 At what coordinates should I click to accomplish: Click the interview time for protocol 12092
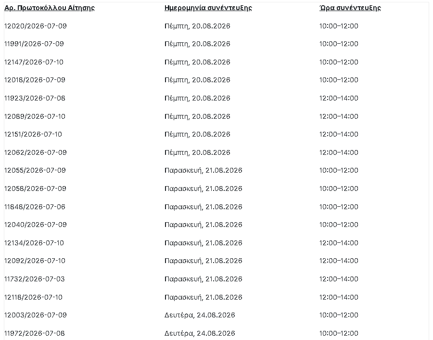point(339,261)
